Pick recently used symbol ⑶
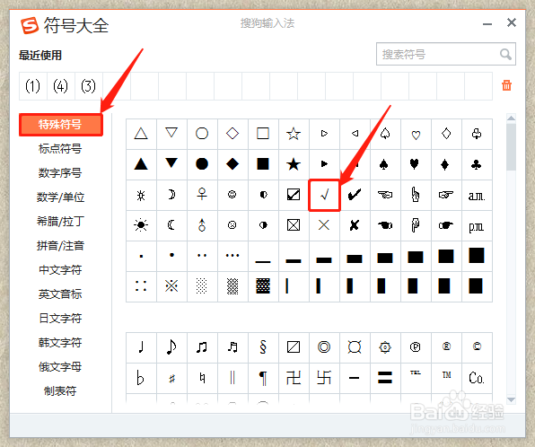Viewport: 535px width, 447px height. point(88,86)
